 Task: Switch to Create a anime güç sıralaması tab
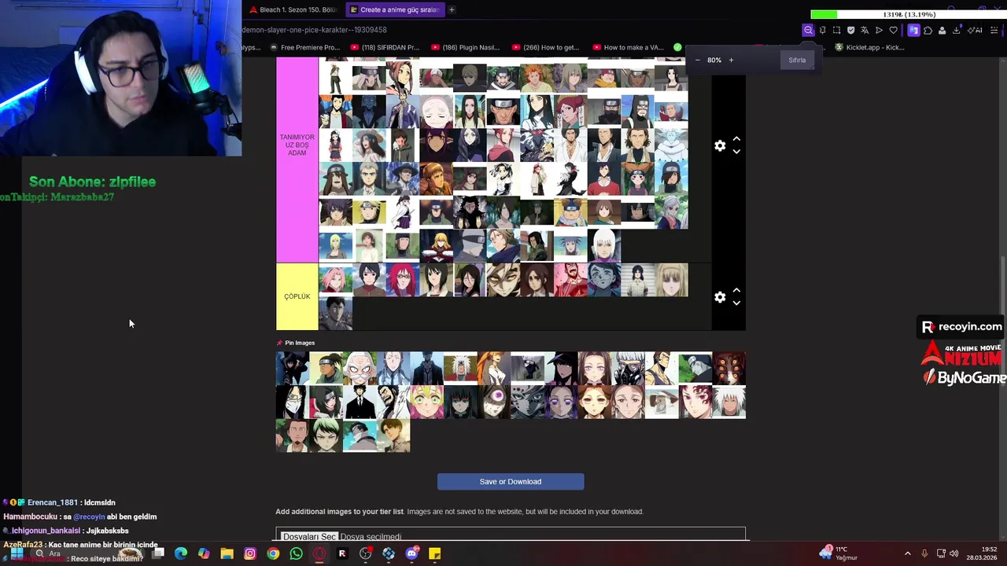tap(395, 9)
